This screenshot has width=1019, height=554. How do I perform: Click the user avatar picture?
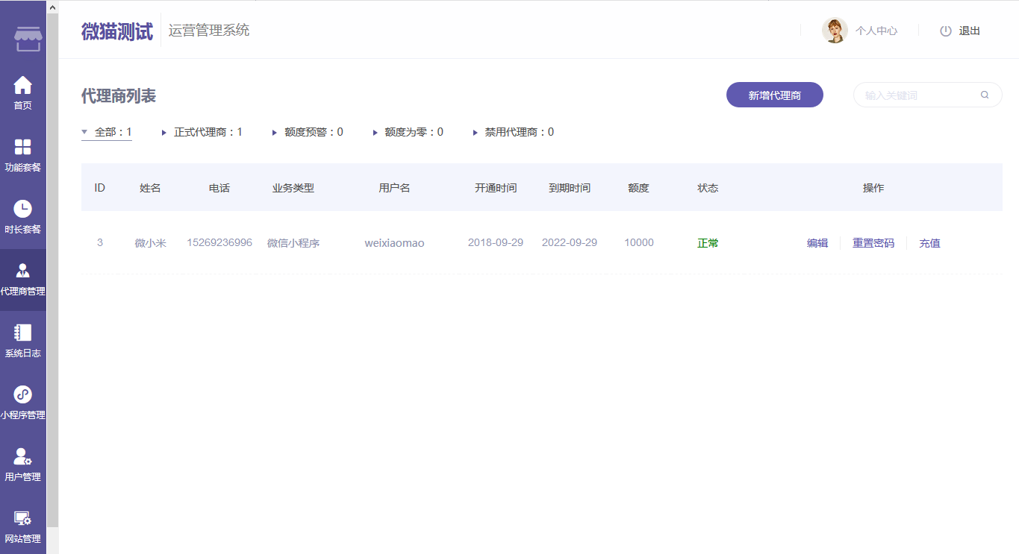pyautogui.click(x=834, y=31)
